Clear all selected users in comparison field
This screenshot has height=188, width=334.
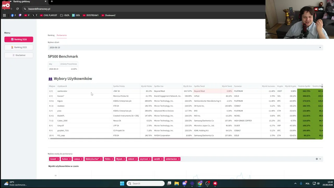(x=317, y=159)
